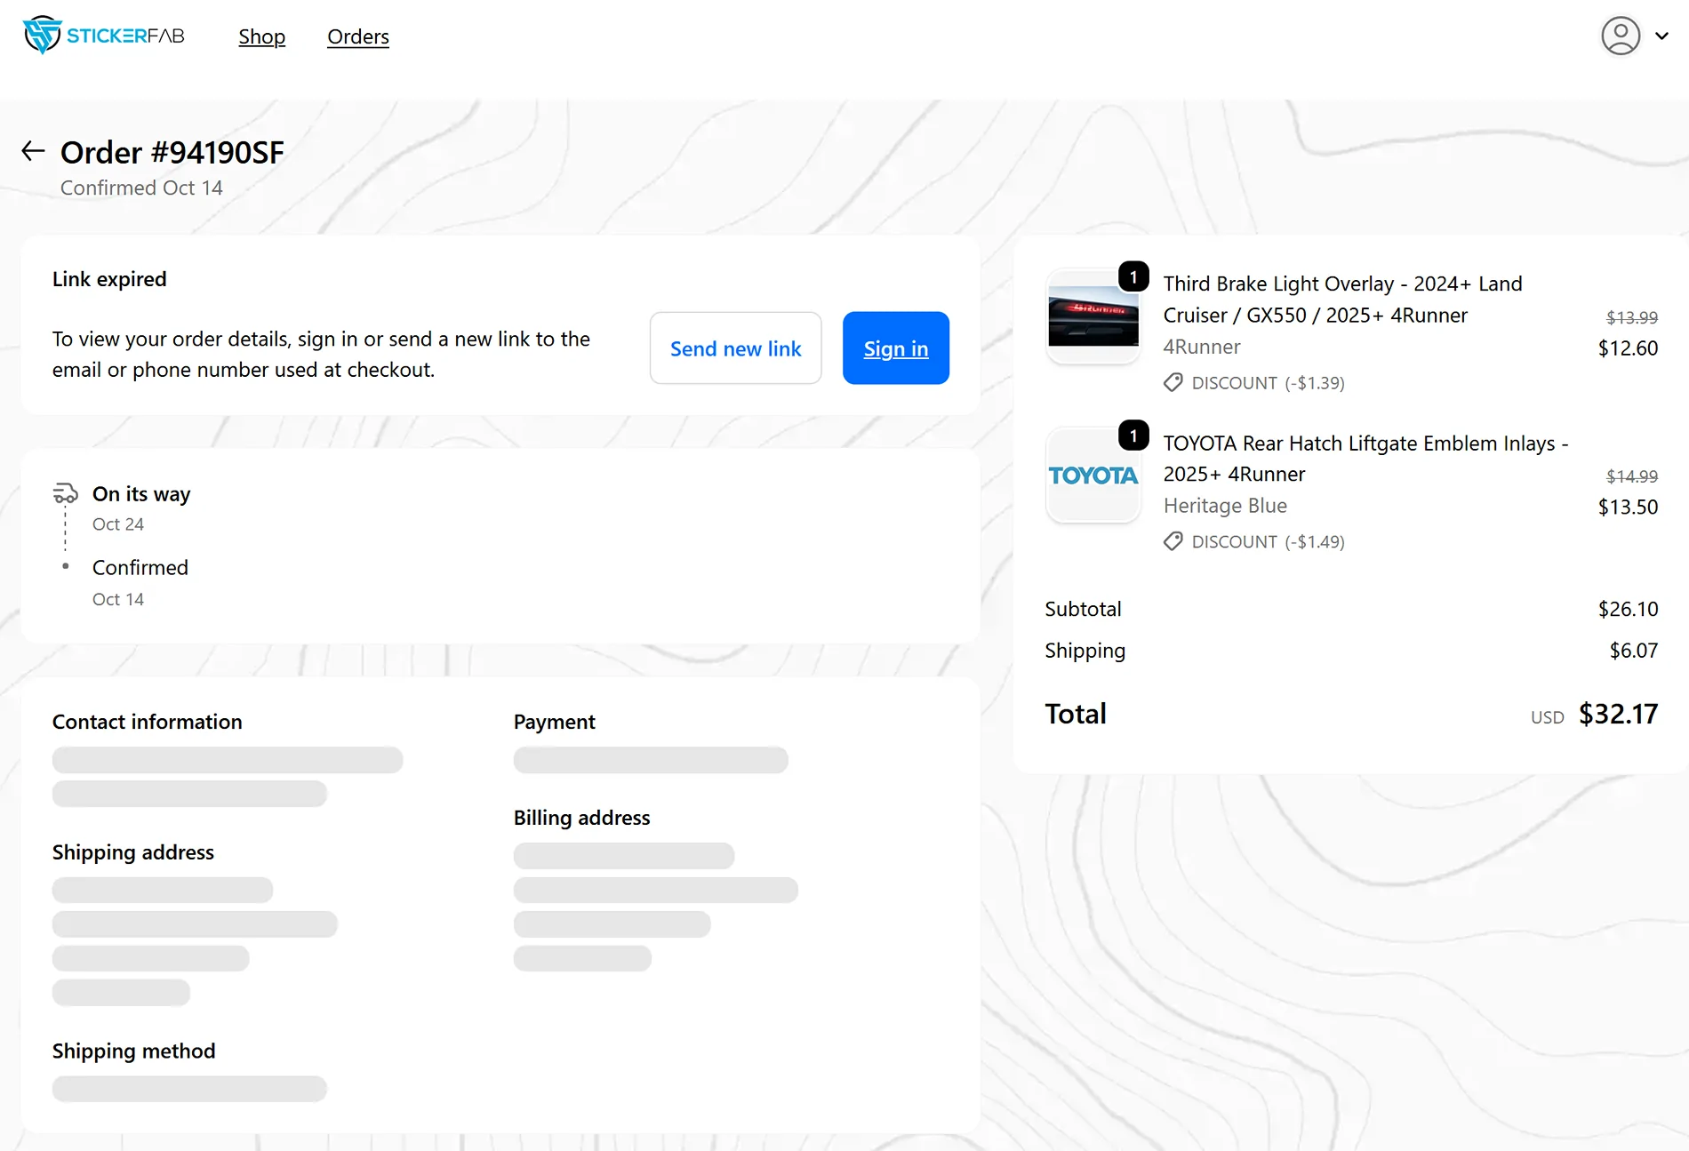1689x1151 pixels.
Task: Click the delivery truck status icon
Action: 65,493
